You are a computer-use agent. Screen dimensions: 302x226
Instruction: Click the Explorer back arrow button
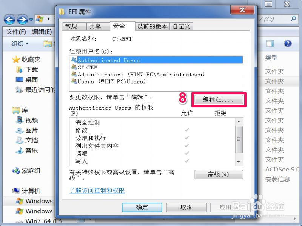9,20
